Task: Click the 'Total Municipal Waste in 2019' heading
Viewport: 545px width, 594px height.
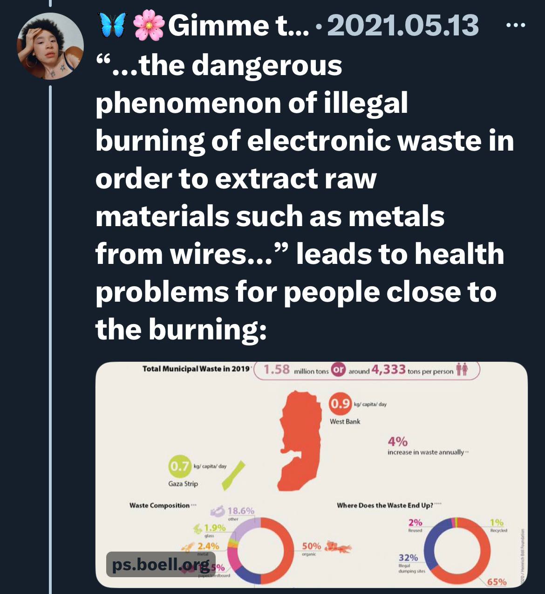Action: [x=196, y=369]
